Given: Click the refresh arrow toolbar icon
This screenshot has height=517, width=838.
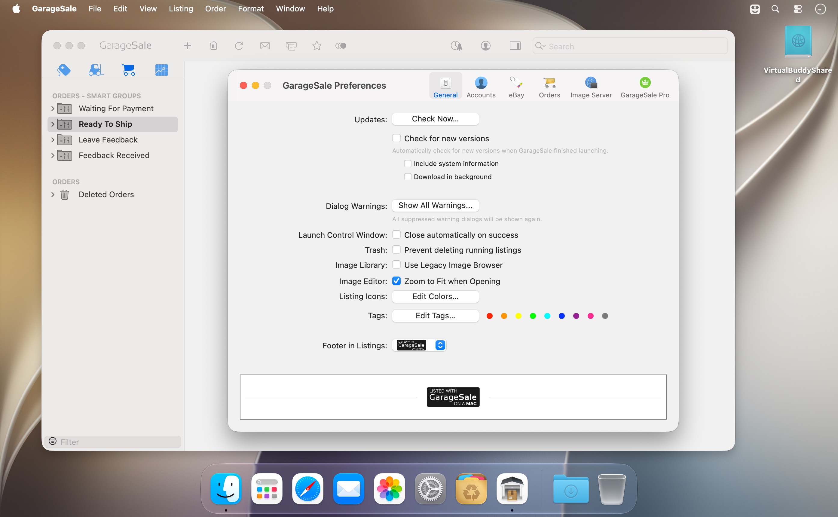Looking at the screenshot, I should coord(239,45).
